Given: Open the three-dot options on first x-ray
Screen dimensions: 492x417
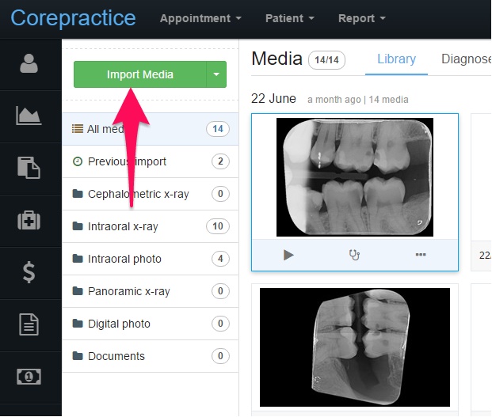Looking at the screenshot, I should [x=421, y=255].
